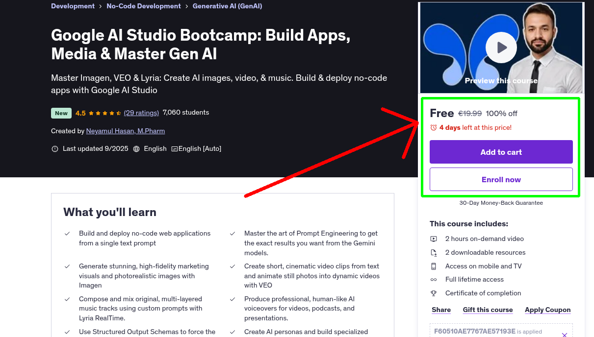Click the Share button

pos(441,310)
